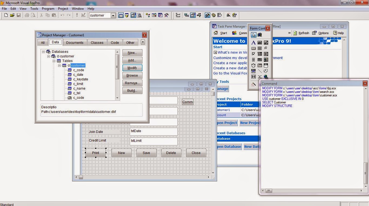Collapse the Tables tree node

tap(54, 61)
